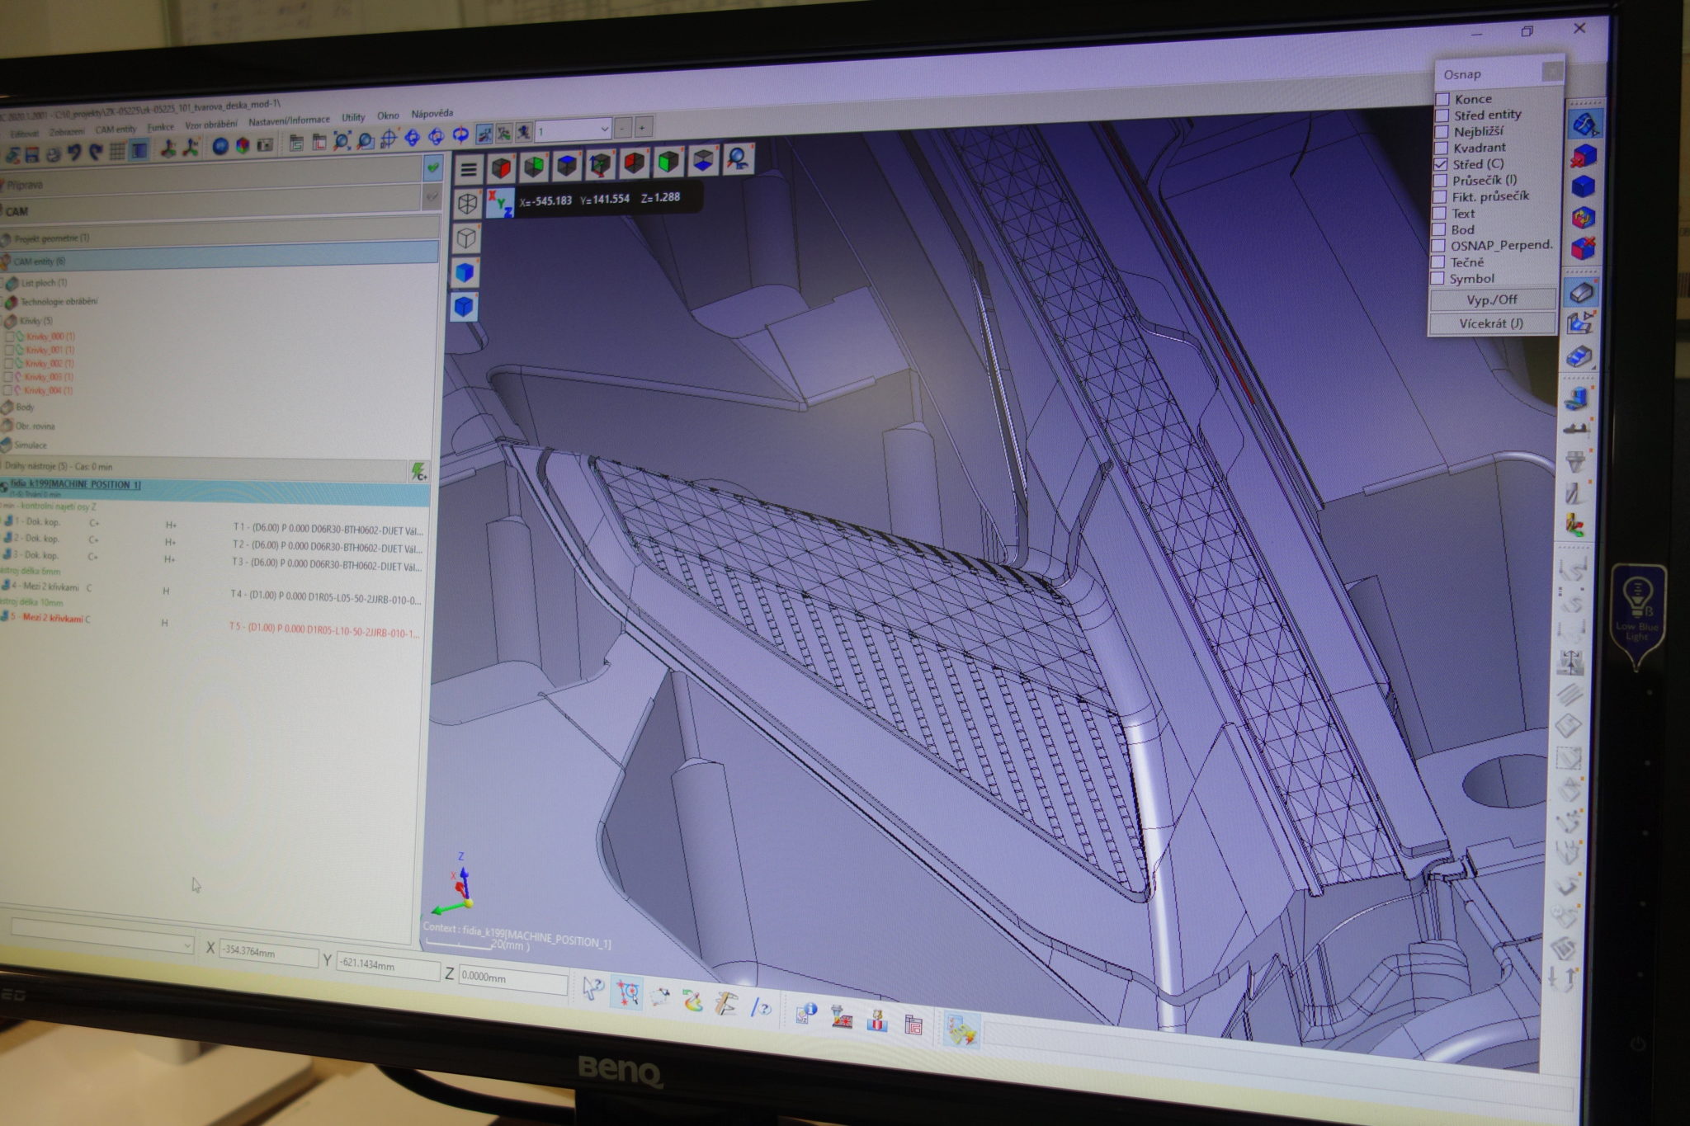
Task: Enable the Tečně snap checkbox
Action: coord(1437,262)
